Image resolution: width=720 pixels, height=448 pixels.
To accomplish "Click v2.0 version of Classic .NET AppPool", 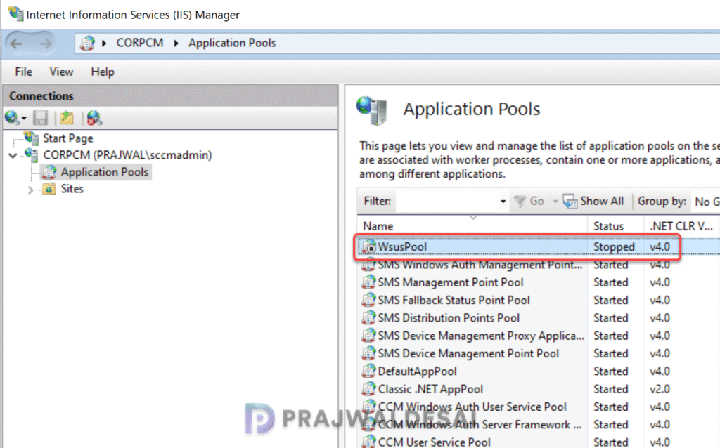I will (660, 389).
